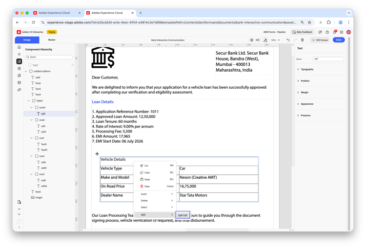Click the add page icon at bottom left
This screenshot has height=248, width=366.
point(19,202)
